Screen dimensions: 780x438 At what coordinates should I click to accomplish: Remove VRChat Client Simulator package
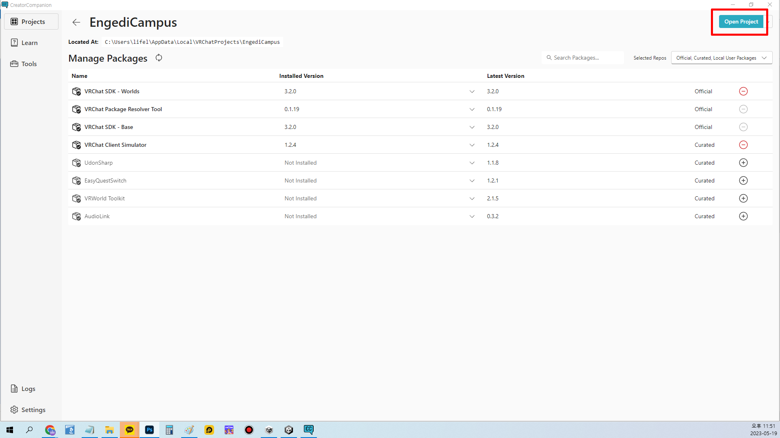(743, 145)
